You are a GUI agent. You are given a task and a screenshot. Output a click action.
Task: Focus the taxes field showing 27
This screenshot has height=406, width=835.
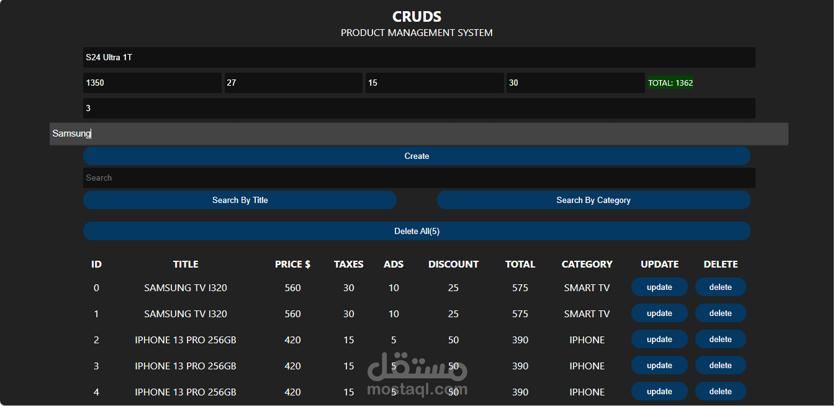[293, 83]
